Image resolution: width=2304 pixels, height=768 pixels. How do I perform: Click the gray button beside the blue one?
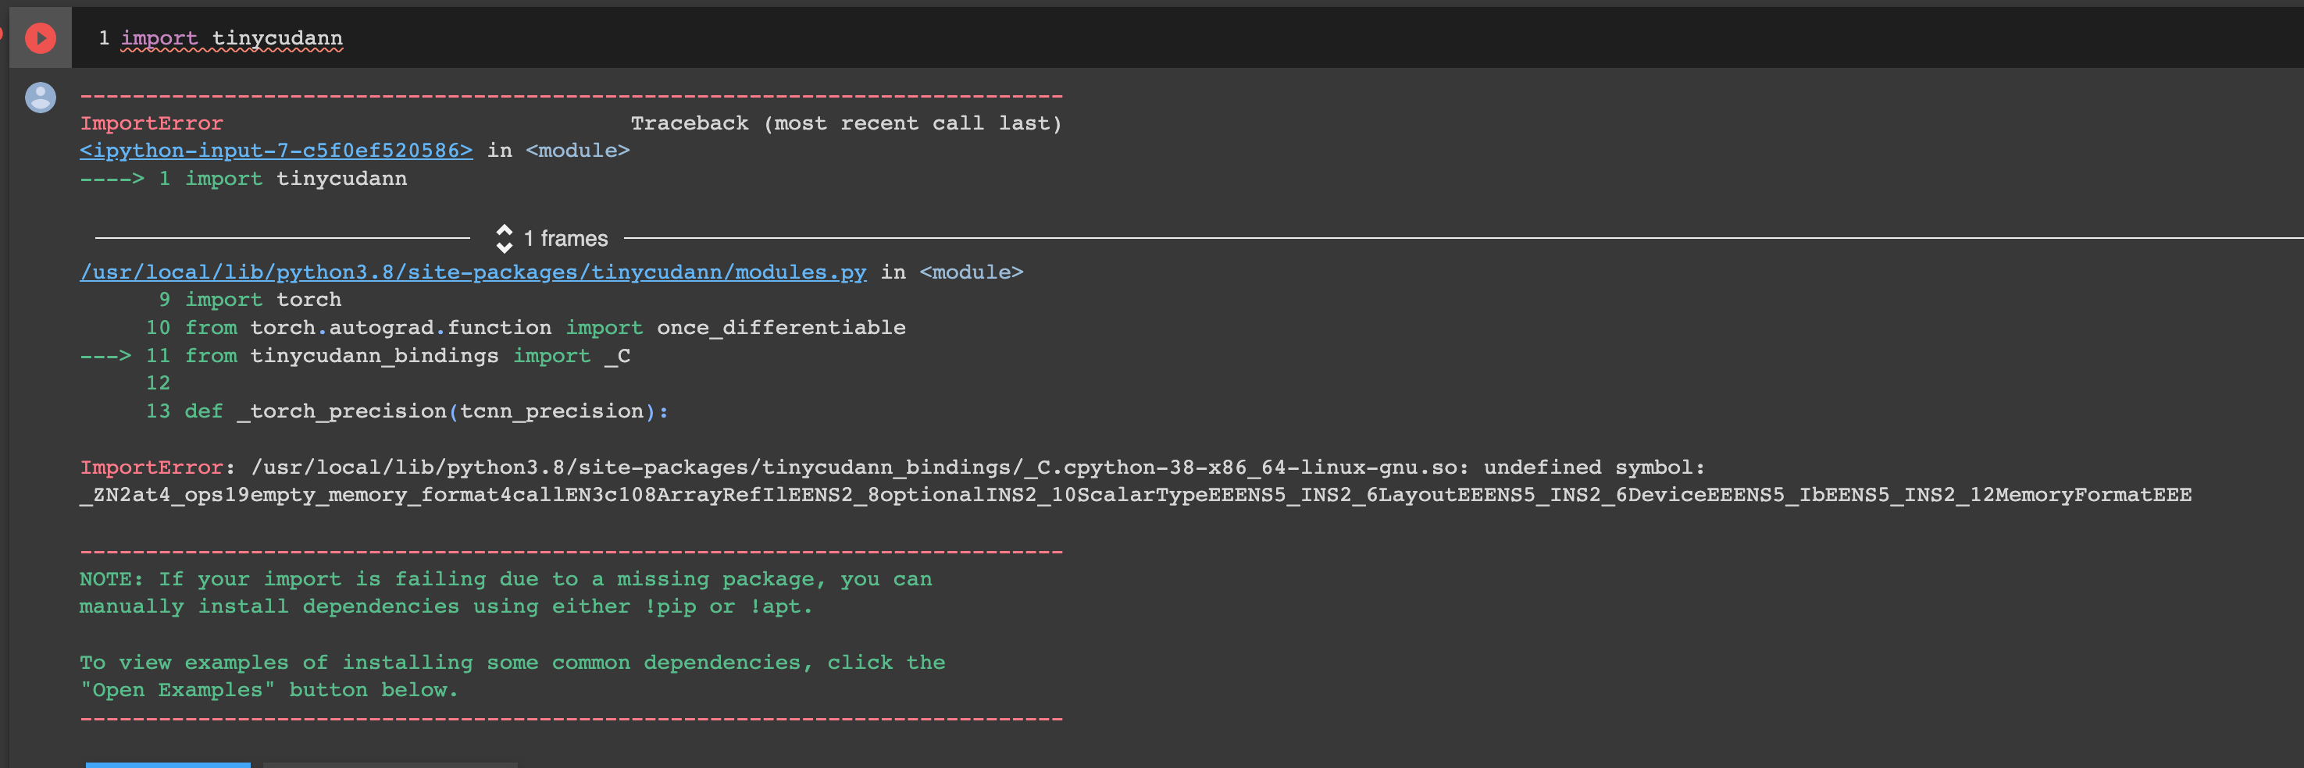pos(389,766)
